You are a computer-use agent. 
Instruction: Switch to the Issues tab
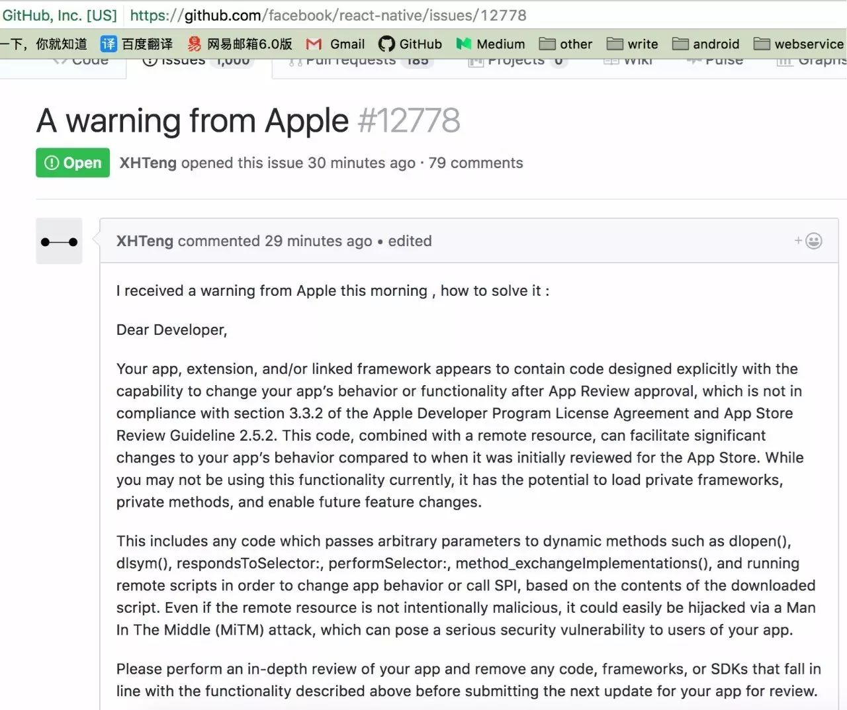(x=197, y=61)
